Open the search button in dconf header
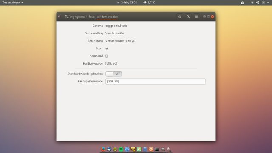 coord(188,17)
